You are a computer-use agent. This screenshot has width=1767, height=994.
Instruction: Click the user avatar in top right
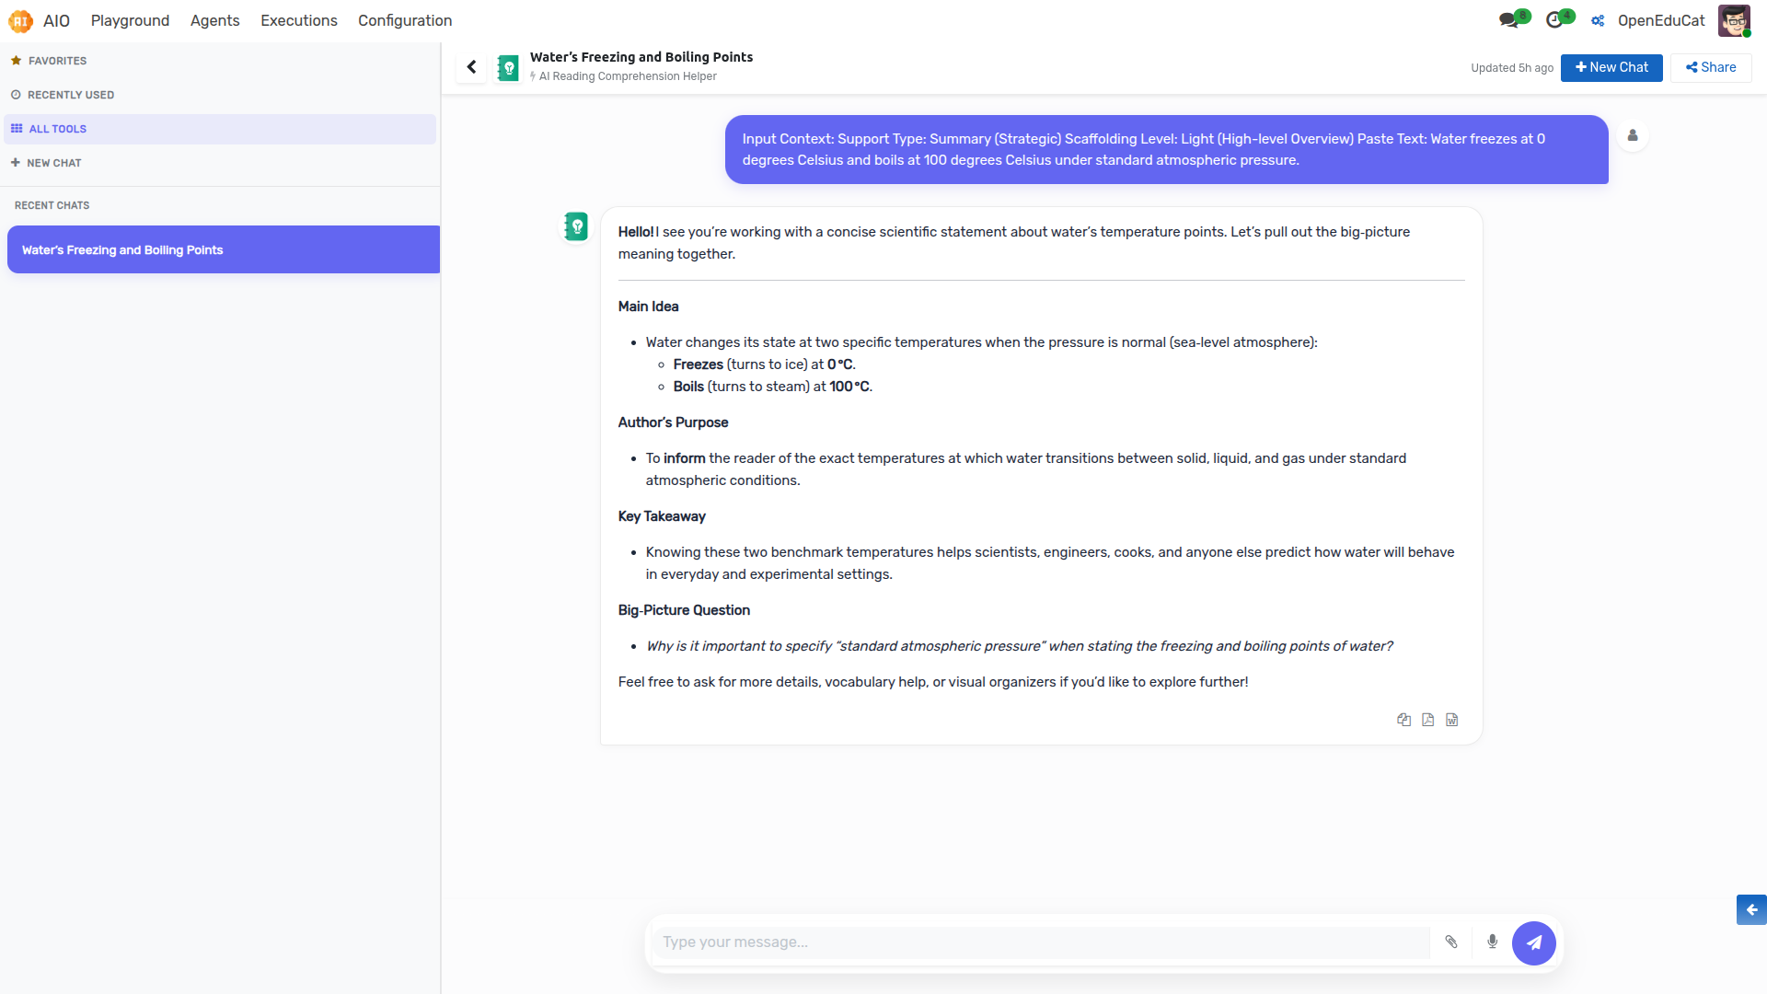click(x=1734, y=20)
